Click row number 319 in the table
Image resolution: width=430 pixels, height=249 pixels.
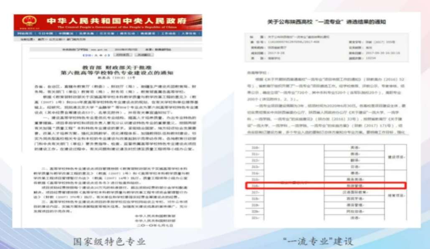(x=255, y=205)
